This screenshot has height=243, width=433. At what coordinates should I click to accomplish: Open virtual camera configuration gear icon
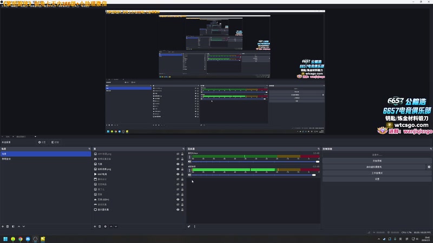click(429, 167)
